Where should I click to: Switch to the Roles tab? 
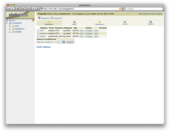[75, 23]
